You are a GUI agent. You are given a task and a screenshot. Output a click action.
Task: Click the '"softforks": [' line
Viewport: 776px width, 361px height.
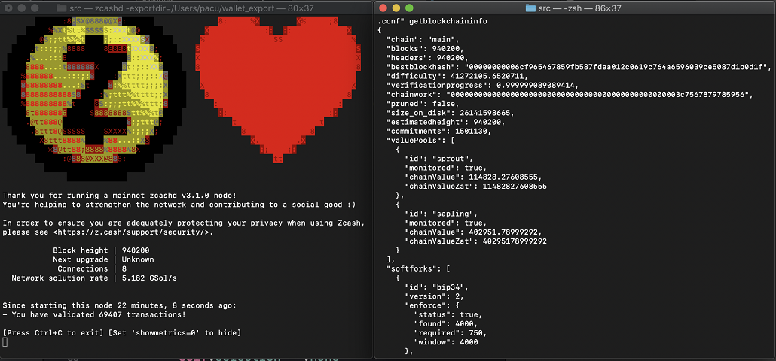[x=418, y=268]
